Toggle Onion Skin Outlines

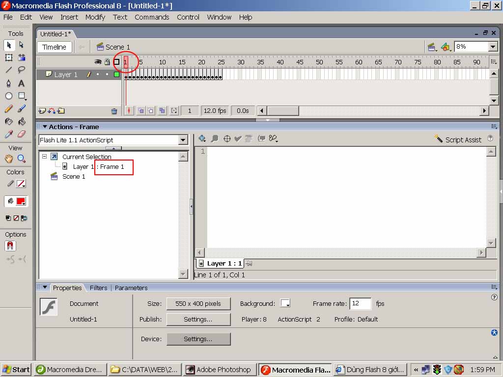click(x=151, y=110)
